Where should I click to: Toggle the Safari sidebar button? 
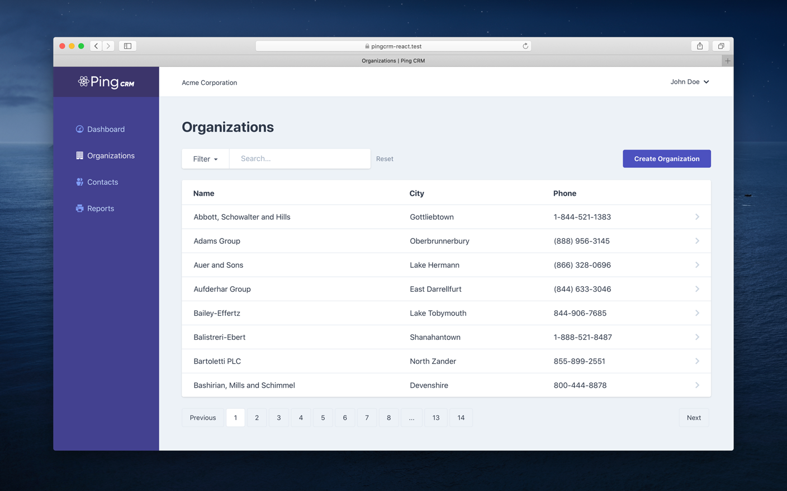coord(127,46)
